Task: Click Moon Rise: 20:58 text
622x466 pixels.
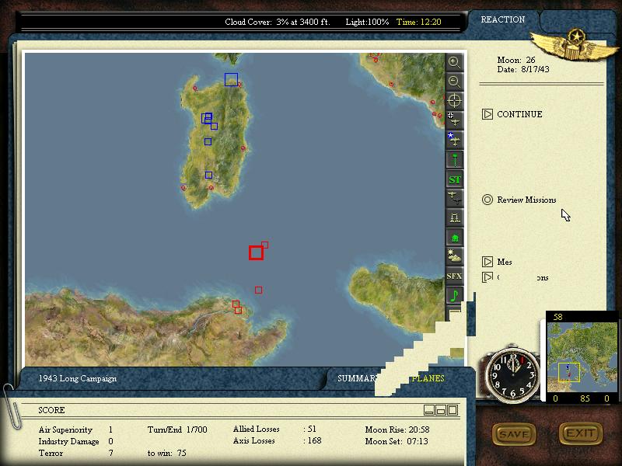Action: tap(397, 429)
